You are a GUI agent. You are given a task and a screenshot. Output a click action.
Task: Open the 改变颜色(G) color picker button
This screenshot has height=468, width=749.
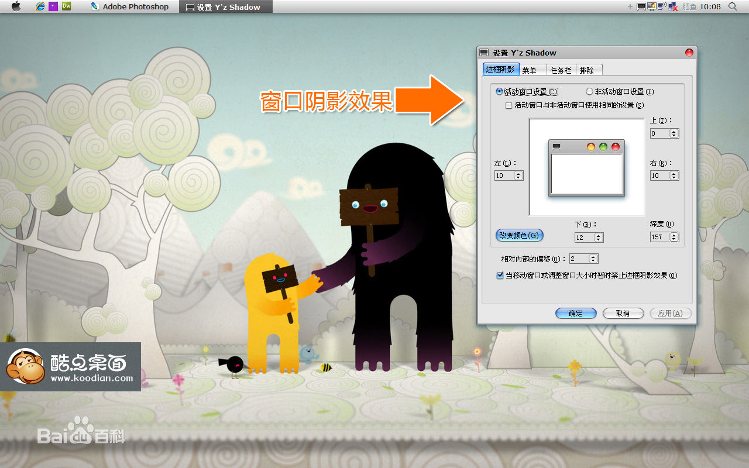(520, 235)
